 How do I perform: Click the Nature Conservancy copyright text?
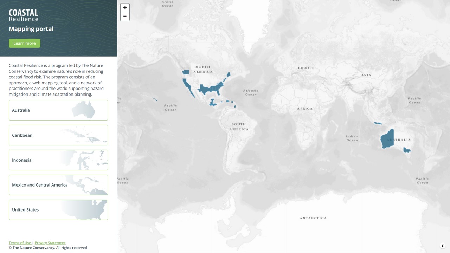(48, 248)
